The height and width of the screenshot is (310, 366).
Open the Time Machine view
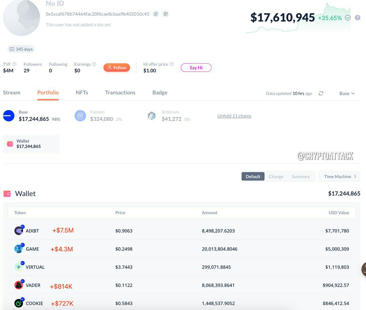click(x=339, y=177)
